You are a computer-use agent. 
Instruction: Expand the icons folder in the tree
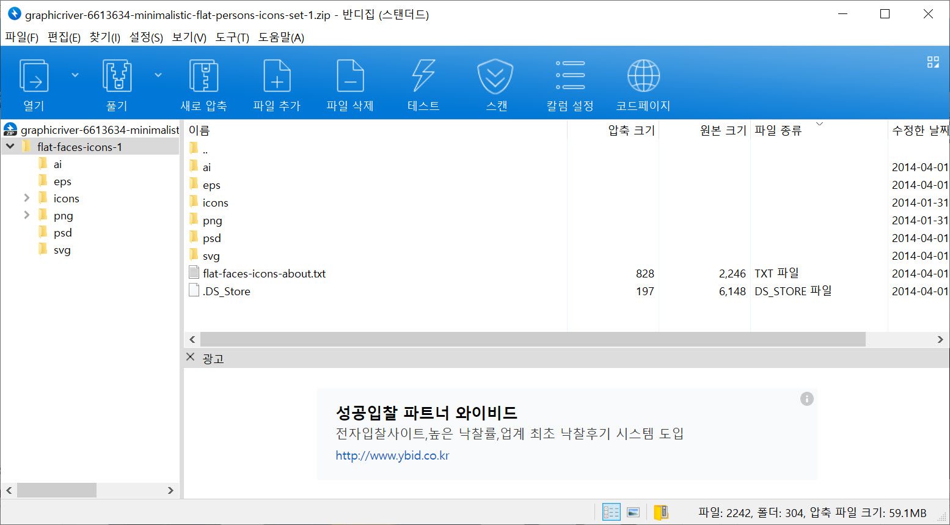click(26, 198)
